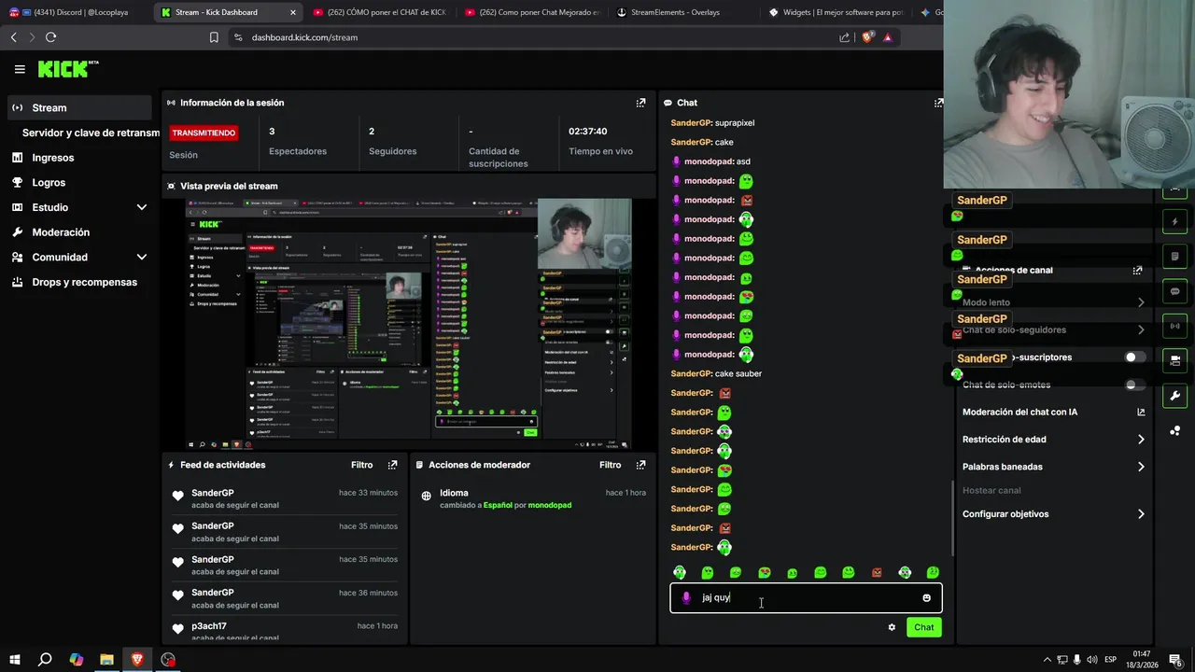Pop out the Acciones de moderador panel

pyautogui.click(x=640, y=465)
